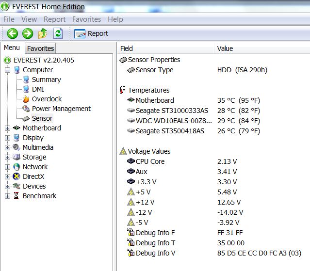Switch to the Favorites tab
The width and height of the screenshot is (310, 271).
pyautogui.click(x=40, y=48)
